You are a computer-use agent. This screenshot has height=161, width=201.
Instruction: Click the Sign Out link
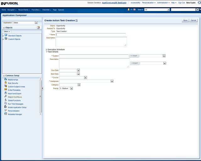[182, 3]
